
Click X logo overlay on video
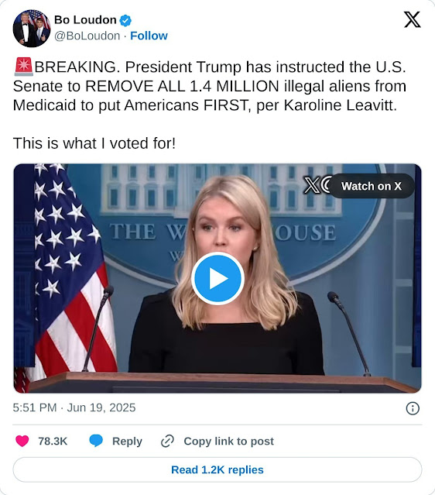[311, 185]
